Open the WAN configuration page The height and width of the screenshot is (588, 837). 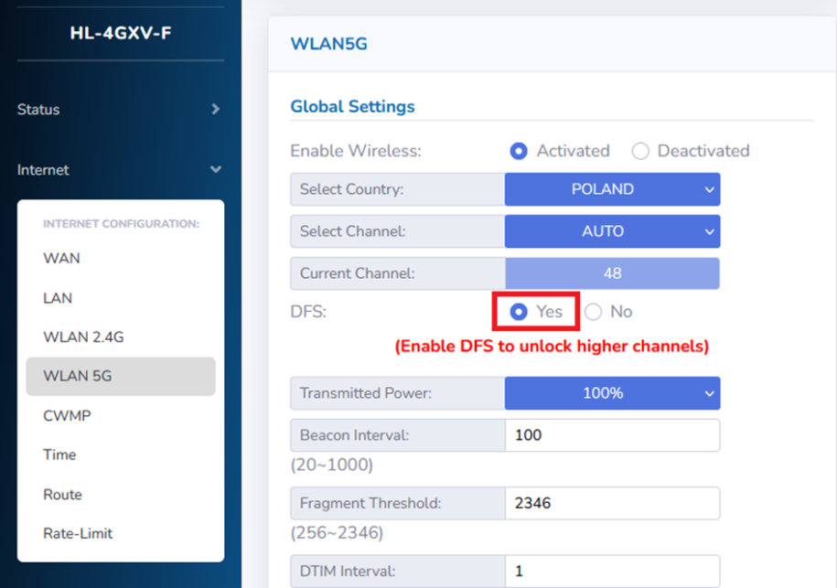(x=60, y=259)
